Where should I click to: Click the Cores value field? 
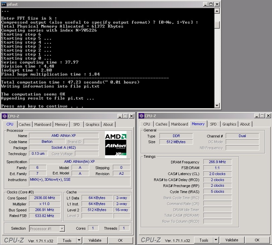pyautogui.click(x=93, y=228)
